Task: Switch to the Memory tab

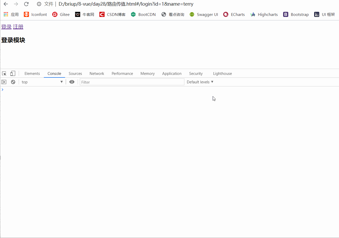Action: click(148, 74)
